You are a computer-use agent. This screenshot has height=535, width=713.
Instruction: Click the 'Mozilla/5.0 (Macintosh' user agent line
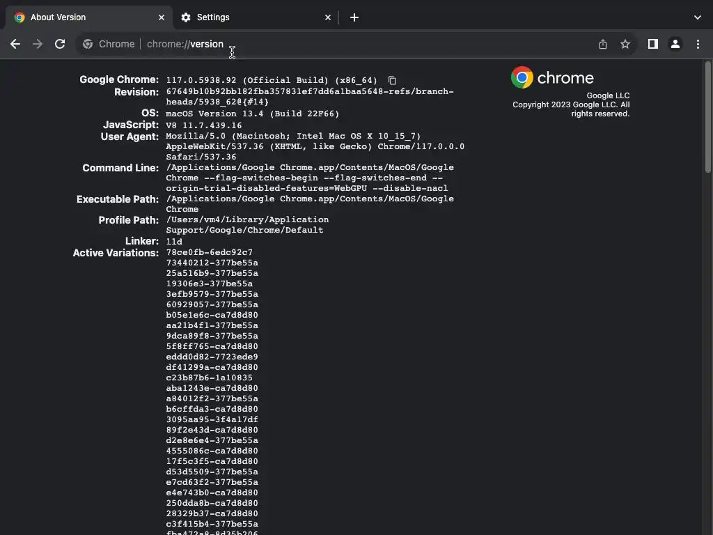(293, 136)
